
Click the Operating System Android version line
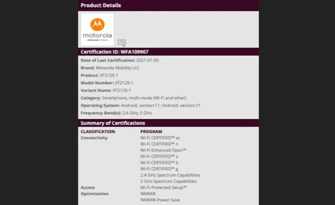(x=141, y=105)
